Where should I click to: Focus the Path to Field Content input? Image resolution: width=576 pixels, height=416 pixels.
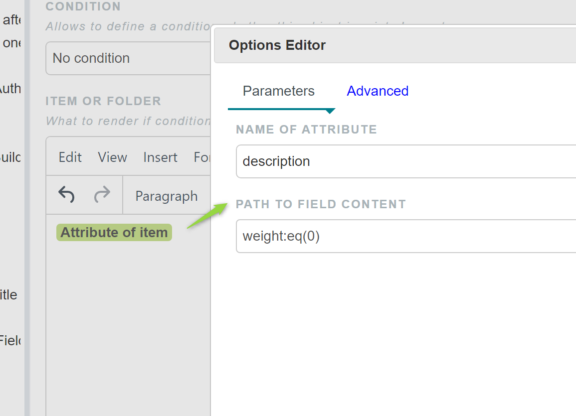click(405, 236)
